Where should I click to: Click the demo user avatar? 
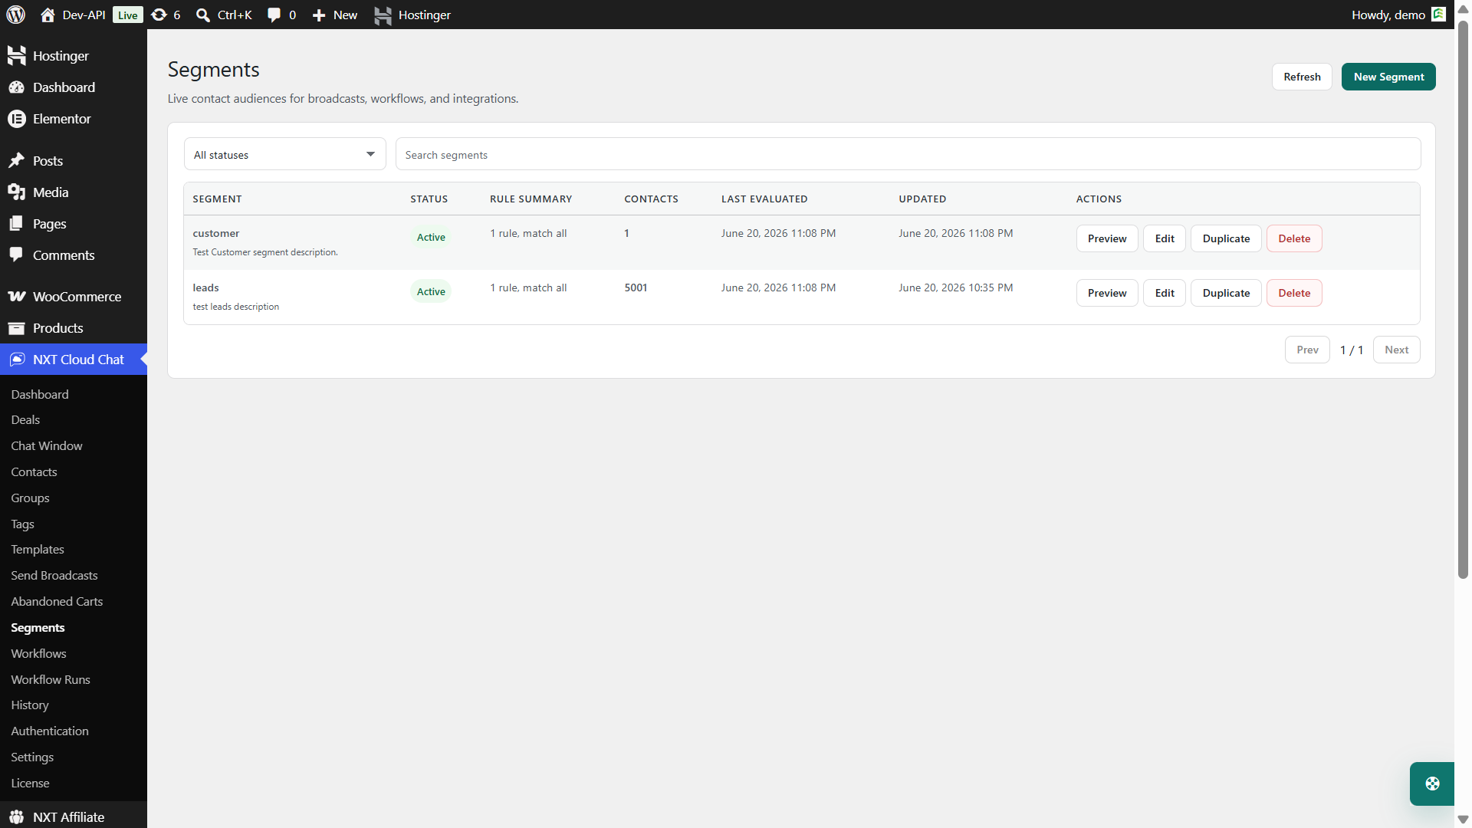click(1438, 14)
